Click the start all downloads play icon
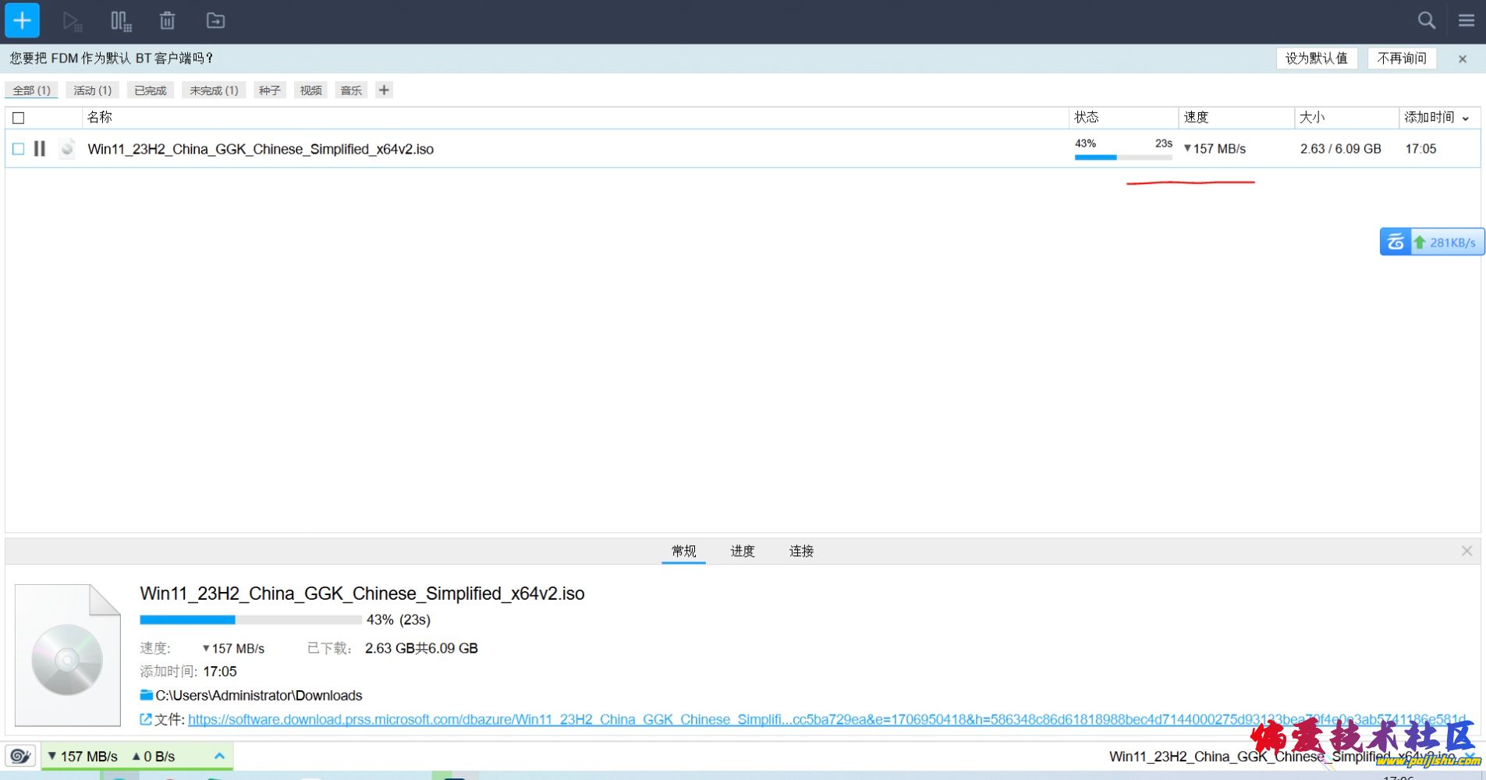1486x780 pixels. [72, 21]
